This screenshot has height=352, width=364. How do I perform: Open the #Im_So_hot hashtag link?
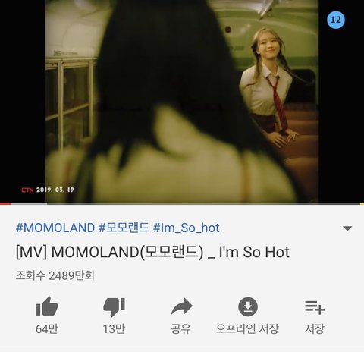click(186, 228)
